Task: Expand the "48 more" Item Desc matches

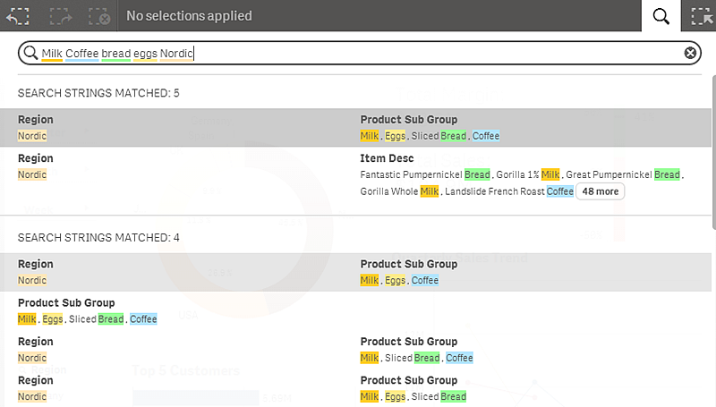Action: pyautogui.click(x=600, y=191)
